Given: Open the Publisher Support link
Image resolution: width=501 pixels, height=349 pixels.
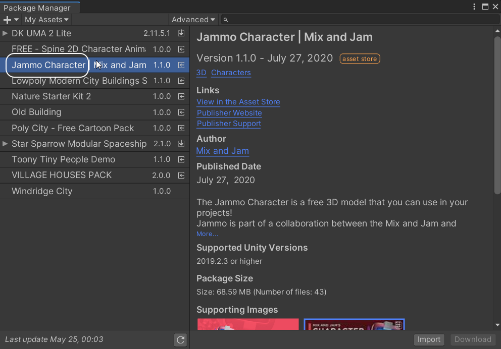Looking at the screenshot, I should [229, 124].
